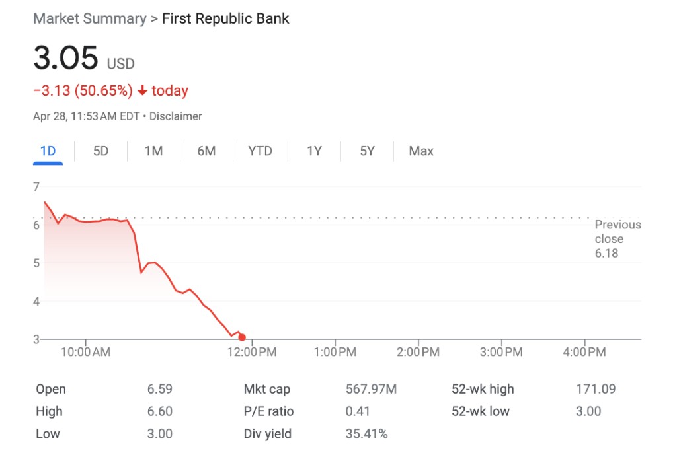This screenshot has height=455, width=677.
Task: Click the Previous close 6.18 label
Action: pyautogui.click(x=617, y=238)
